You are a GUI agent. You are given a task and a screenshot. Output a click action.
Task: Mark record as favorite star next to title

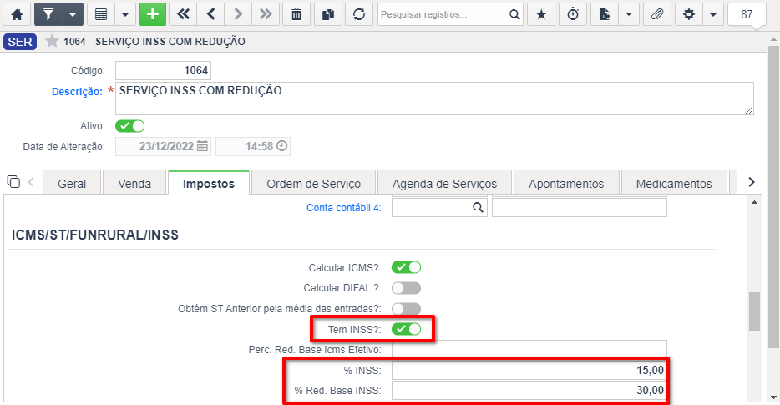coord(52,41)
